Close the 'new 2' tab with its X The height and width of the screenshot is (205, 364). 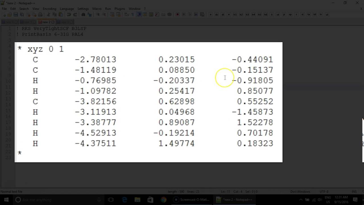coord(53,22)
